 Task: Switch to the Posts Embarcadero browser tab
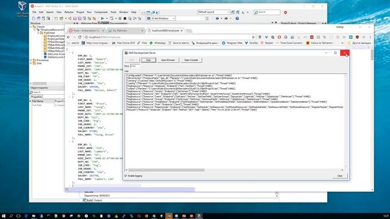[x=87, y=30]
